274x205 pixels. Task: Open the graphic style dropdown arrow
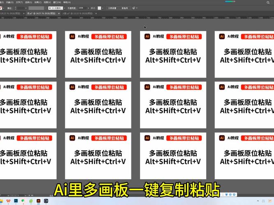click(103, 8)
